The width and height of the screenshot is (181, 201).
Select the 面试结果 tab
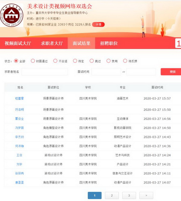point(81,43)
